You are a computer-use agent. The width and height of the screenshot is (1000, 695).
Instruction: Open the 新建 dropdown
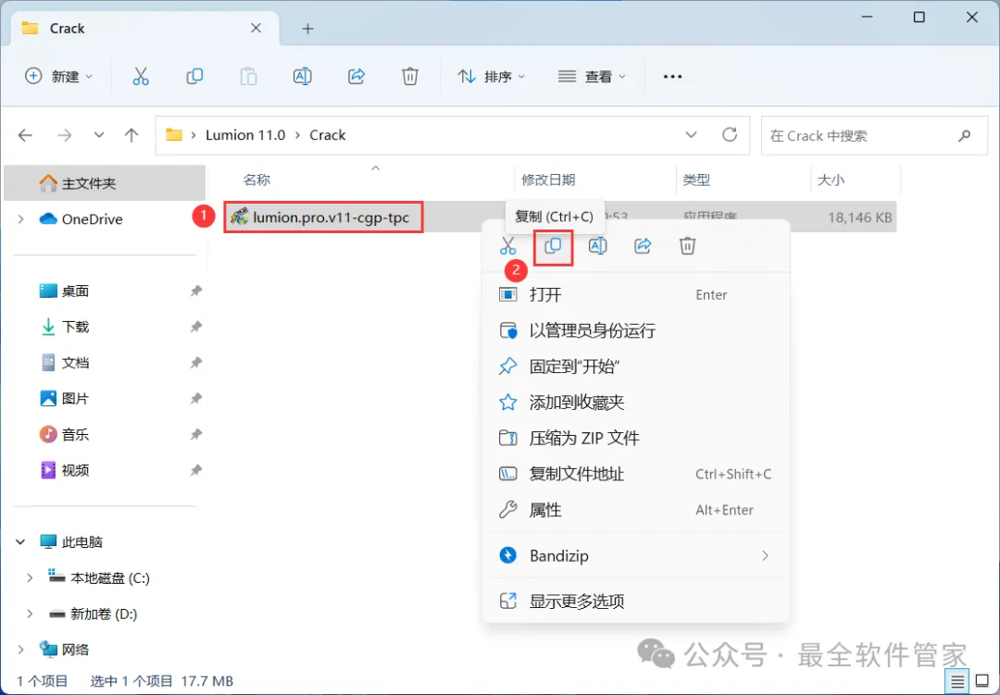pyautogui.click(x=58, y=77)
